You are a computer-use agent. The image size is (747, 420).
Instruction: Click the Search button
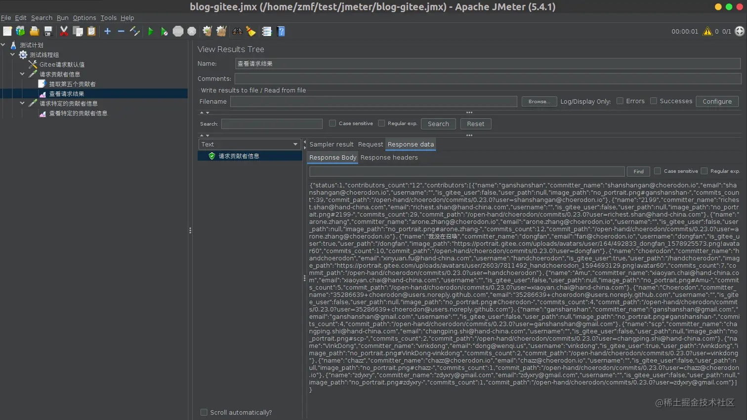[438, 124]
